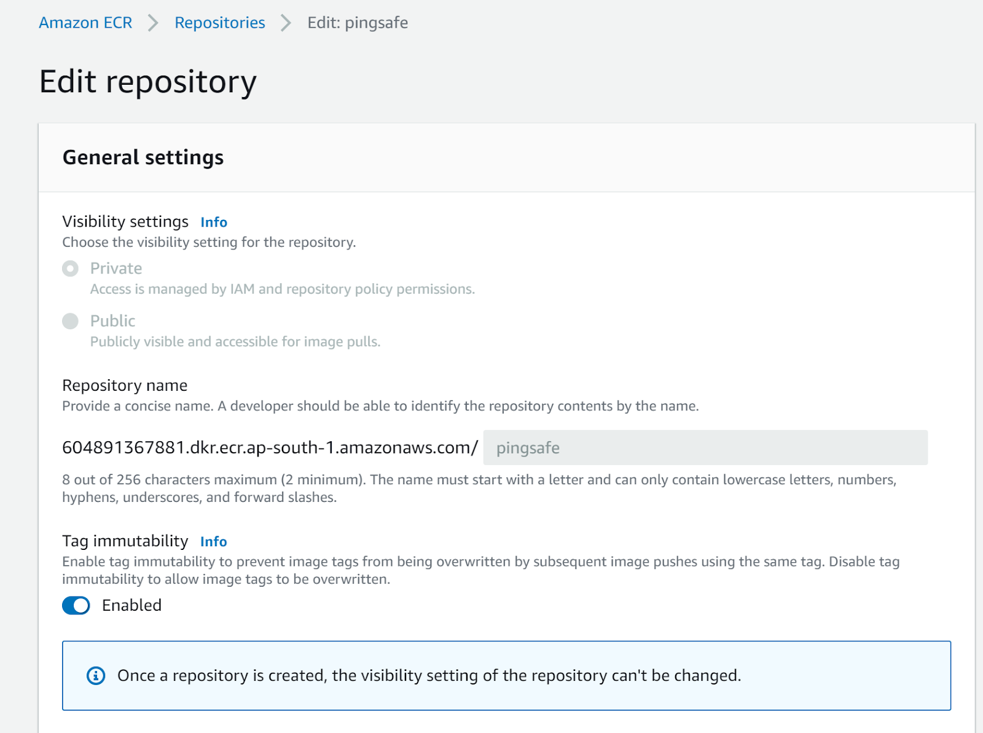Click the 'Enabled' label beside the toggle

[x=131, y=605]
